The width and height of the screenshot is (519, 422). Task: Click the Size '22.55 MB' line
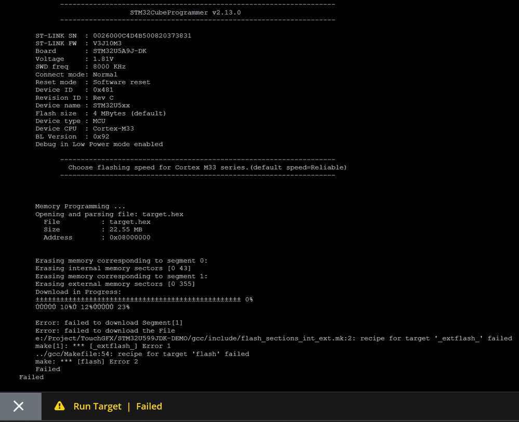[92, 229]
